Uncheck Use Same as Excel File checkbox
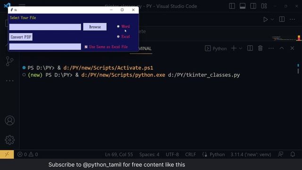302x170 pixels. (x=86, y=47)
